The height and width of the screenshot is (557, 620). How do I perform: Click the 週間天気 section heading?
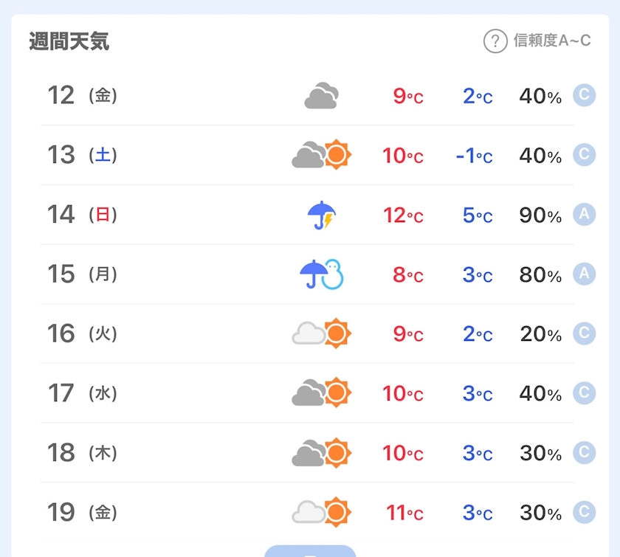point(69,41)
